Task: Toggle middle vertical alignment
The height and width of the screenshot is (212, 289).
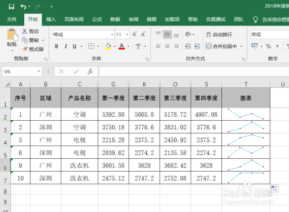Action: point(167,35)
